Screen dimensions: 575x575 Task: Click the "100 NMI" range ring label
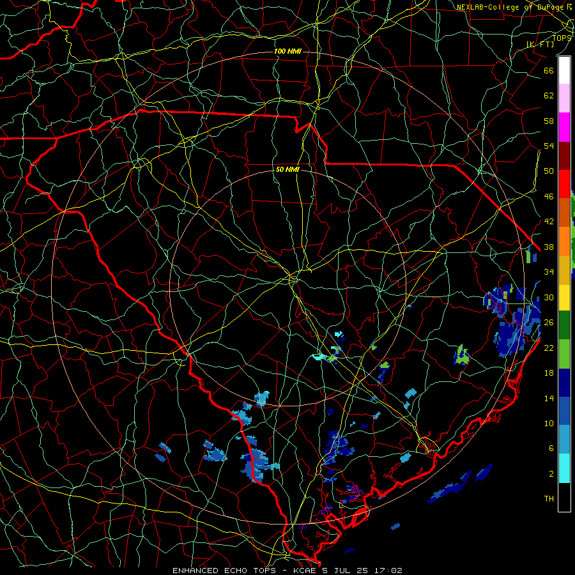tap(287, 51)
